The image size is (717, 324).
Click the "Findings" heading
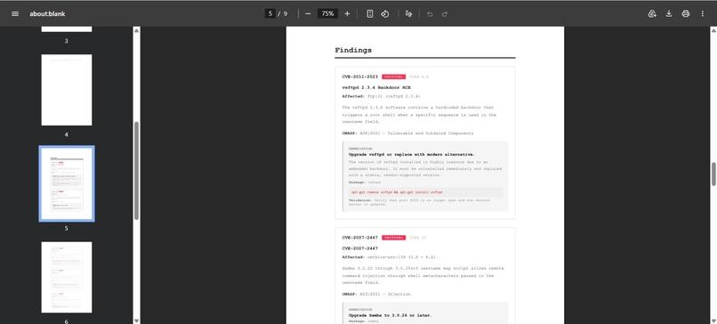353,50
